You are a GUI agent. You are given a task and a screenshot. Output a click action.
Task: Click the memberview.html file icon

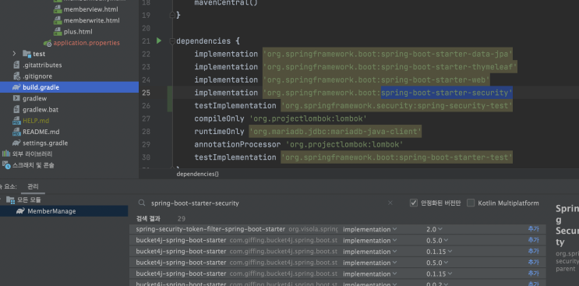(x=58, y=9)
